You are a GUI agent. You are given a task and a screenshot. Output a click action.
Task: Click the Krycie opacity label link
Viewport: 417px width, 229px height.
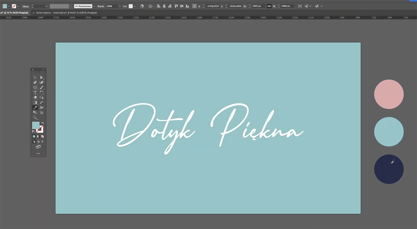101,6
